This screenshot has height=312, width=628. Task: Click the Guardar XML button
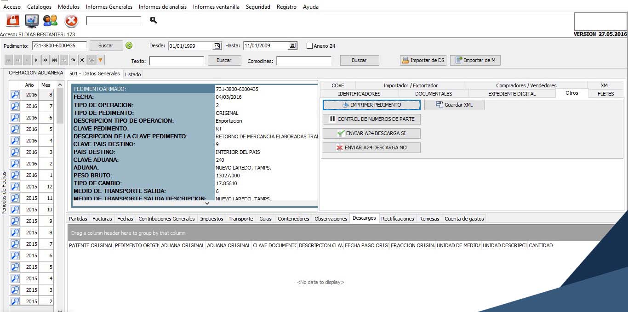(454, 105)
